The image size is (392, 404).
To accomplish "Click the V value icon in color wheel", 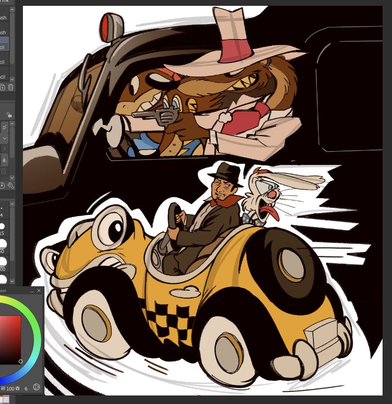I will pyautogui.click(x=18, y=388).
